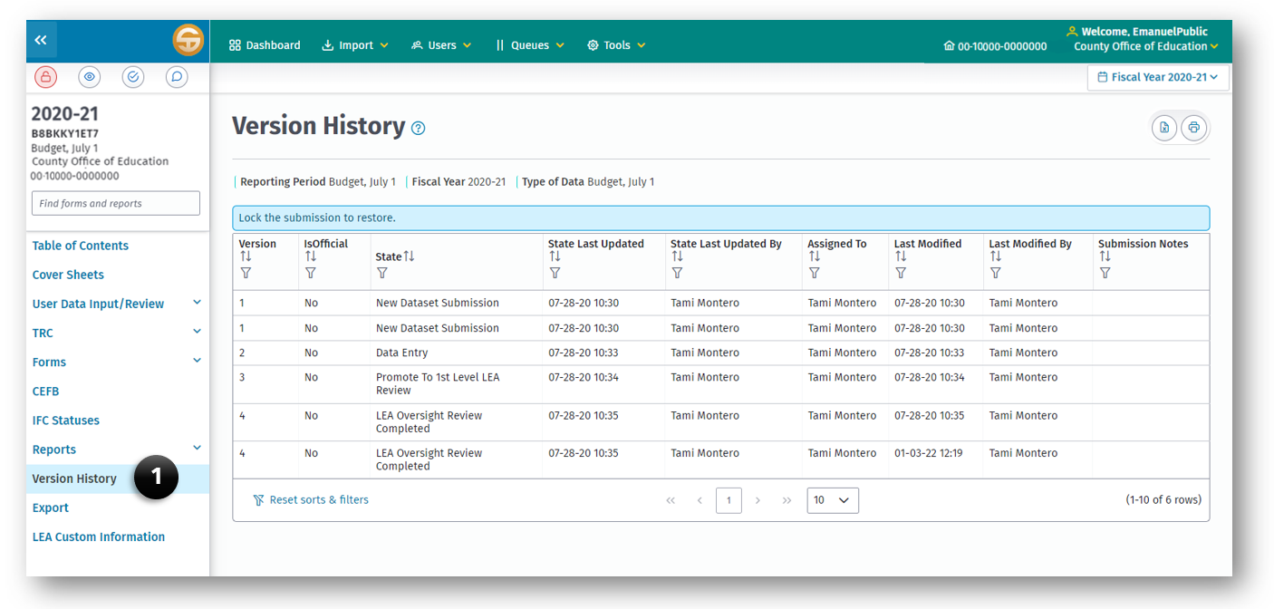
Task: Toggle sorting on the Last Modified column
Action: click(x=902, y=256)
